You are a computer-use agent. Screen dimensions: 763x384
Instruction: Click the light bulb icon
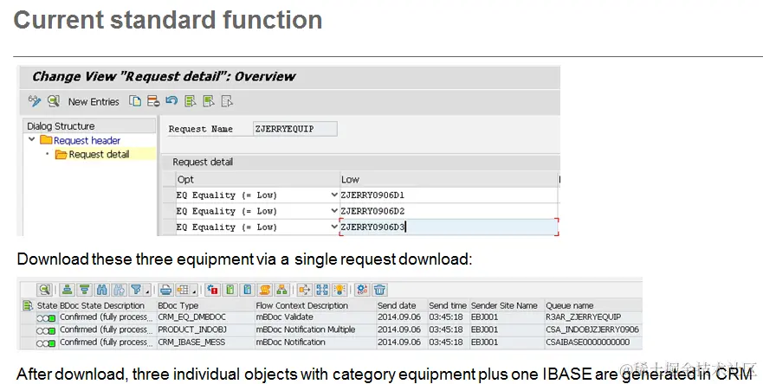click(339, 290)
